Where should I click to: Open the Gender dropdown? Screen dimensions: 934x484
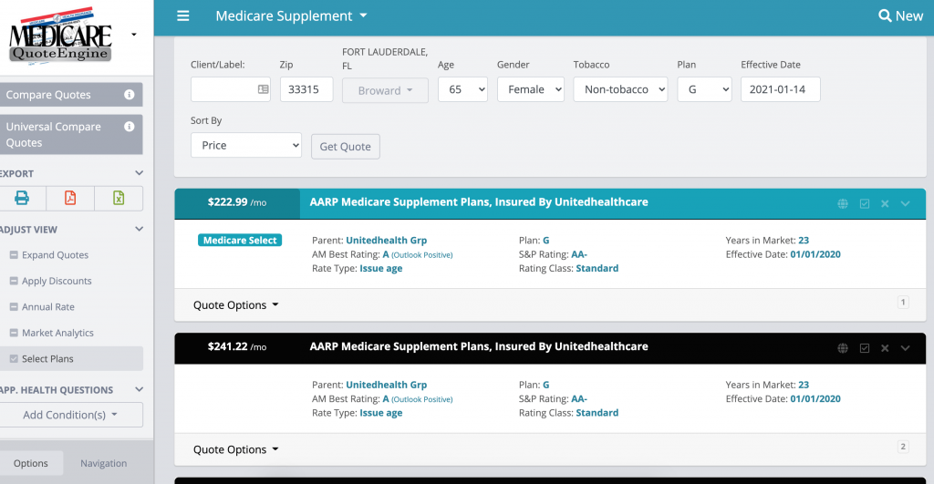coord(531,89)
